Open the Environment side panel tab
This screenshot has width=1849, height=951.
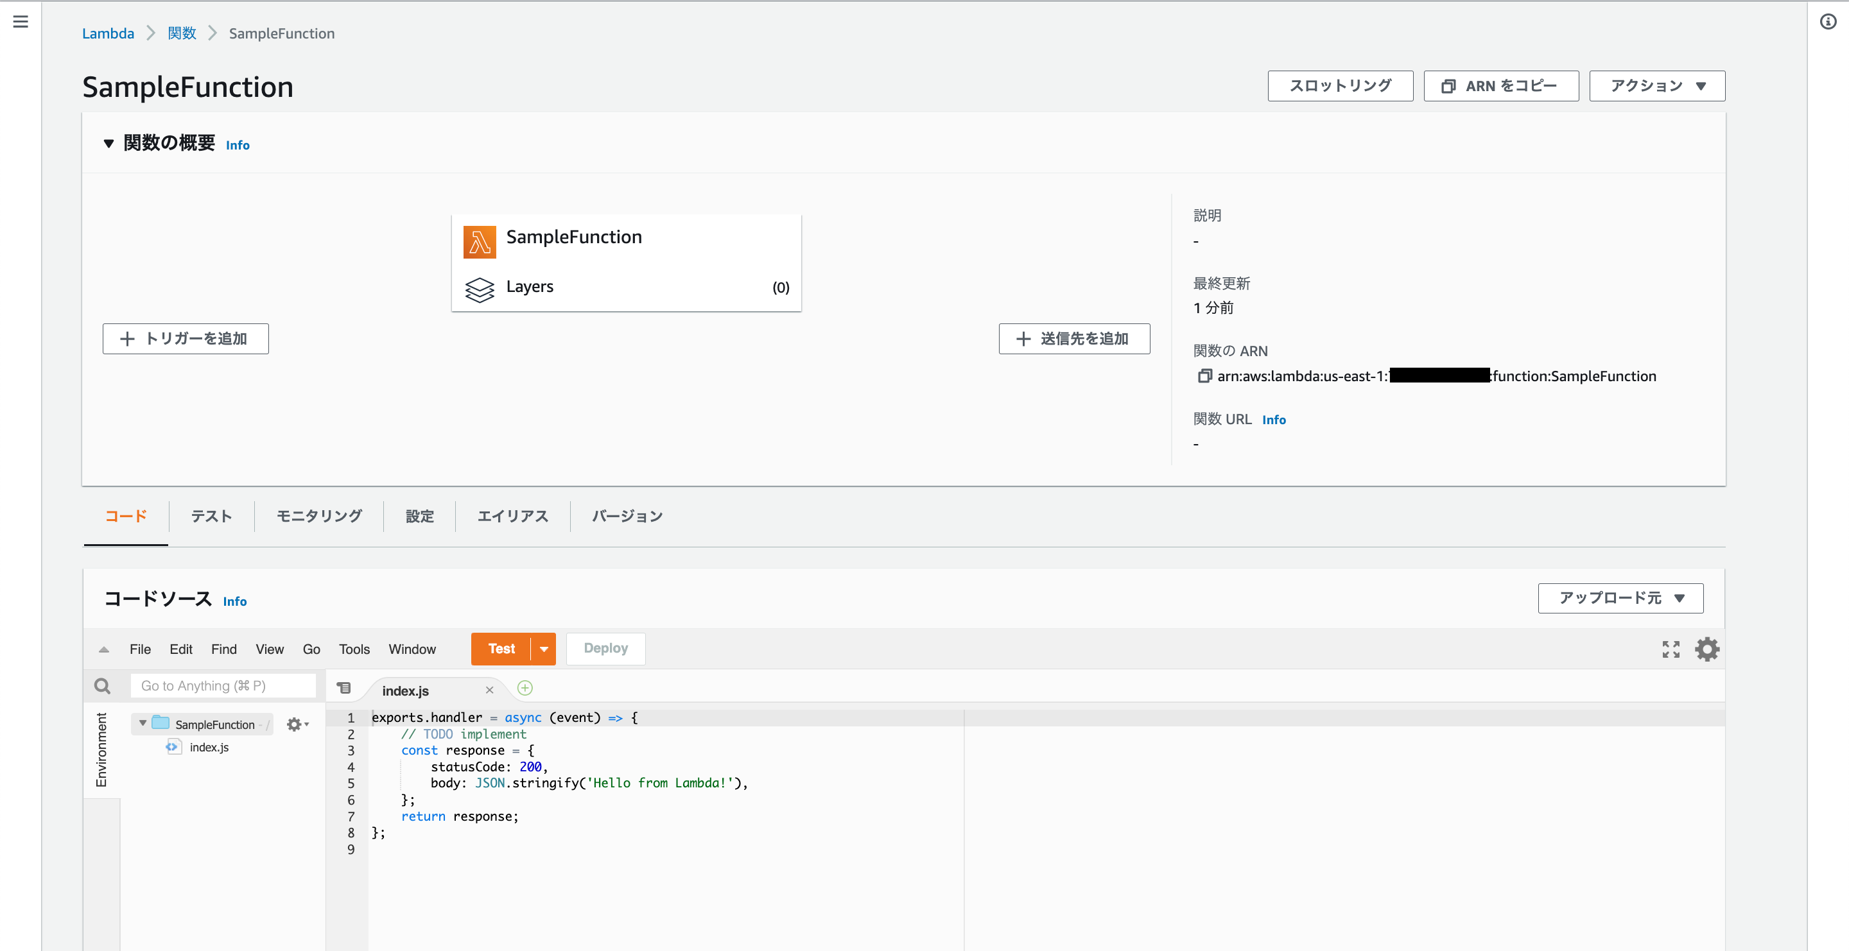[x=101, y=750]
